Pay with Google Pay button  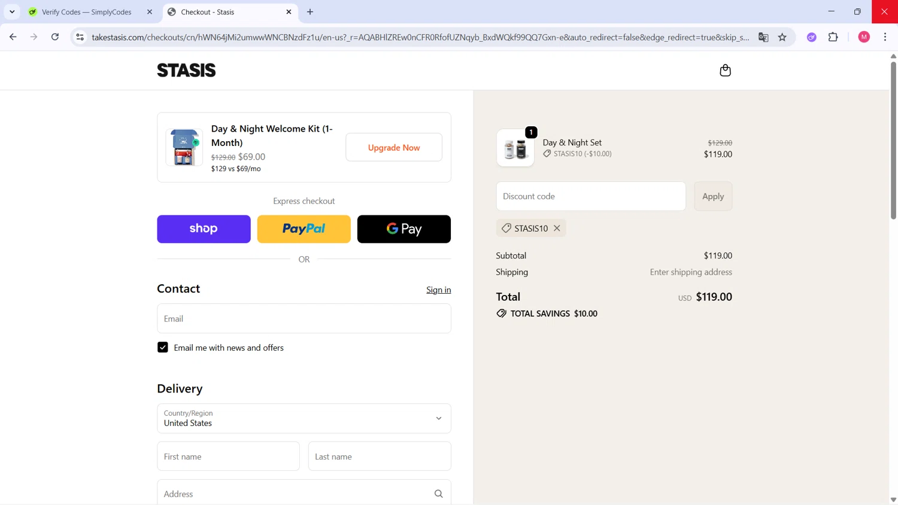404,229
